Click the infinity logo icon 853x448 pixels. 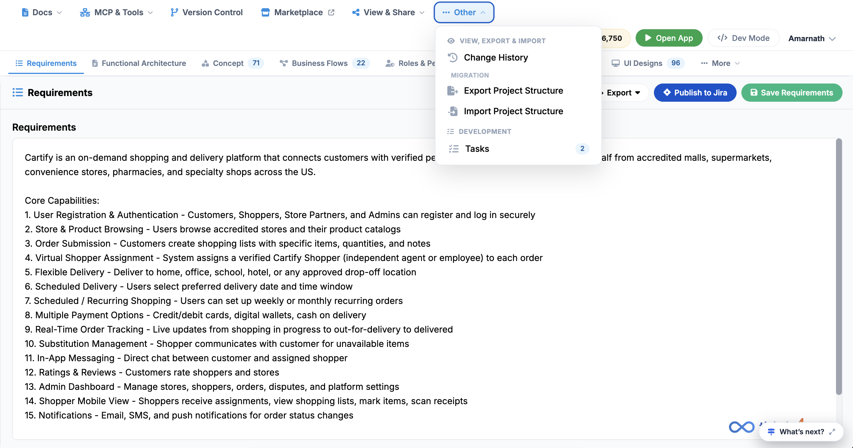742,427
